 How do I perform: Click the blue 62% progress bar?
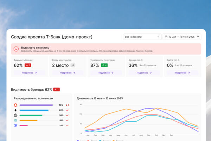[34, 110]
